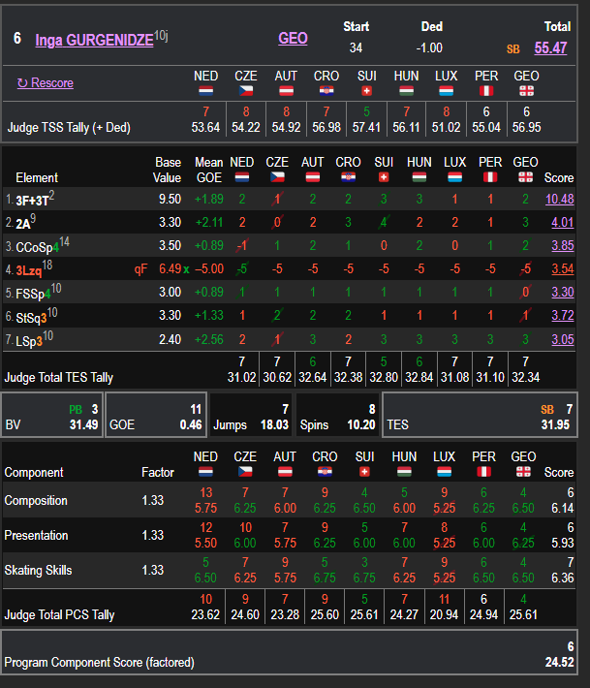Click the Georgia flag in the Component table header
The height and width of the screenshot is (688, 590).
coord(526,473)
